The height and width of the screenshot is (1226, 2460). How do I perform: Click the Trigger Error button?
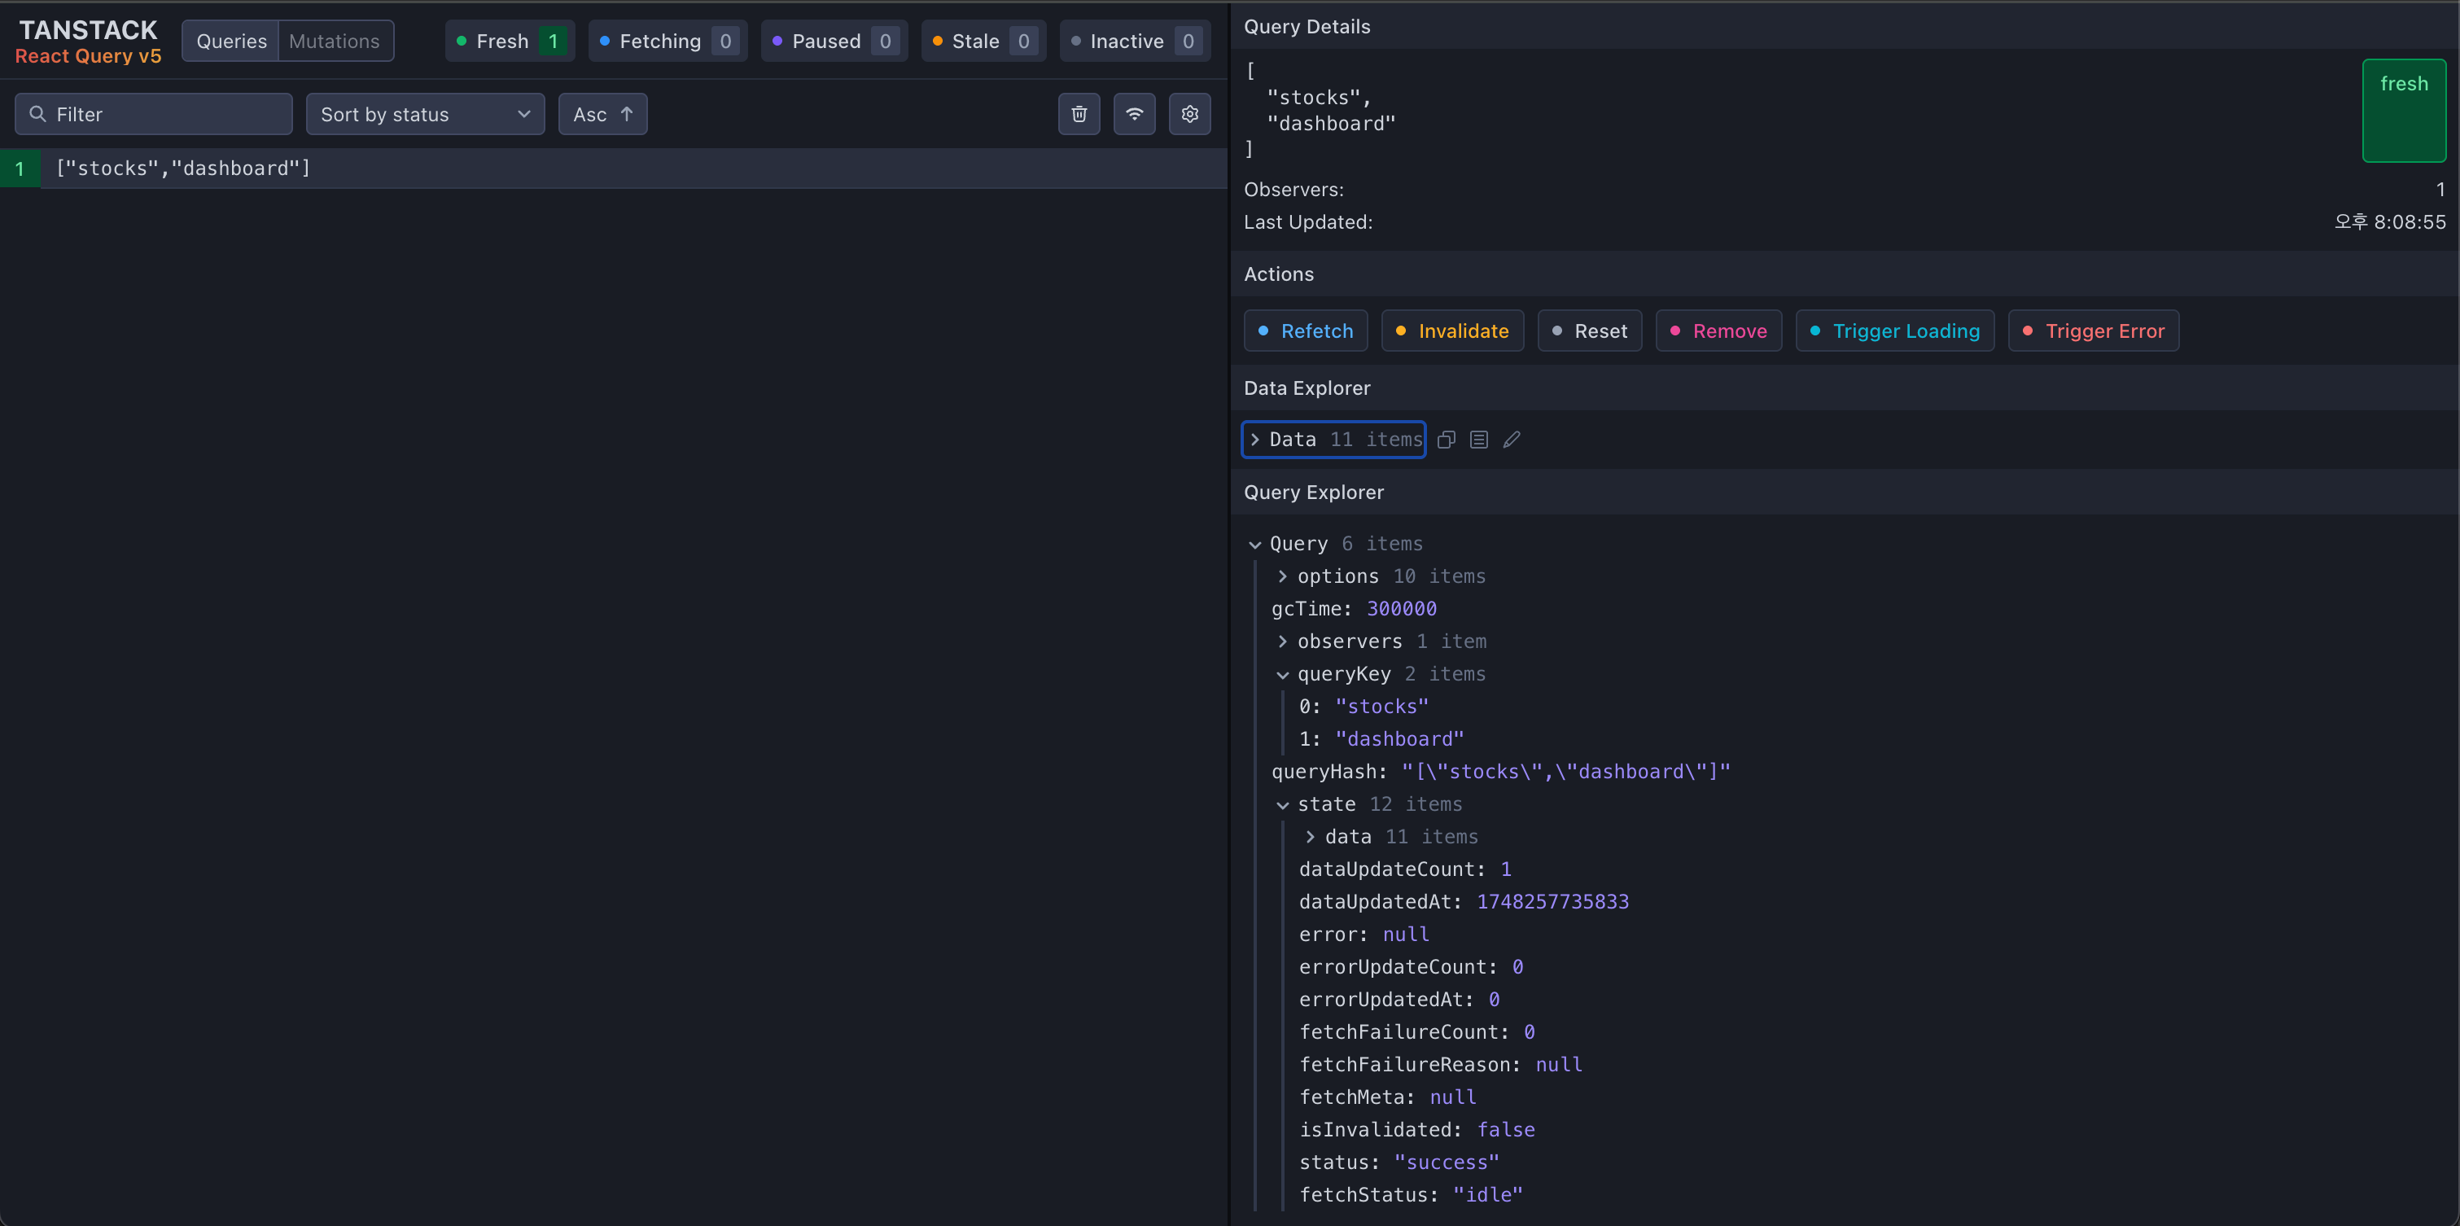[2094, 331]
